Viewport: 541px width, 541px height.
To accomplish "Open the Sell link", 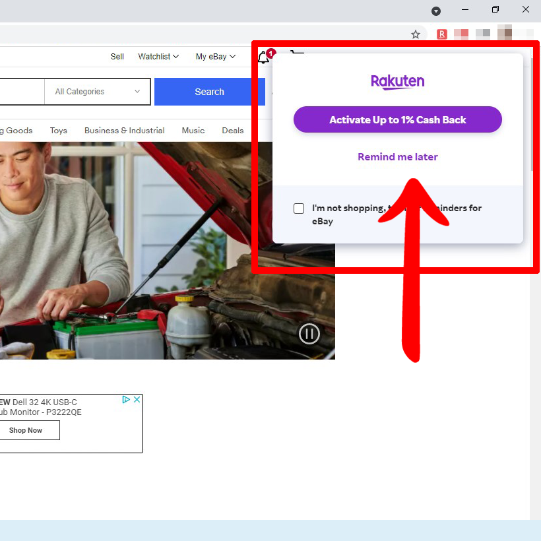I will click(x=117, y=57).
